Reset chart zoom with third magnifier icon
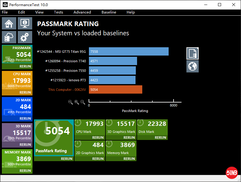241x182 pixels. pos(83,102)
